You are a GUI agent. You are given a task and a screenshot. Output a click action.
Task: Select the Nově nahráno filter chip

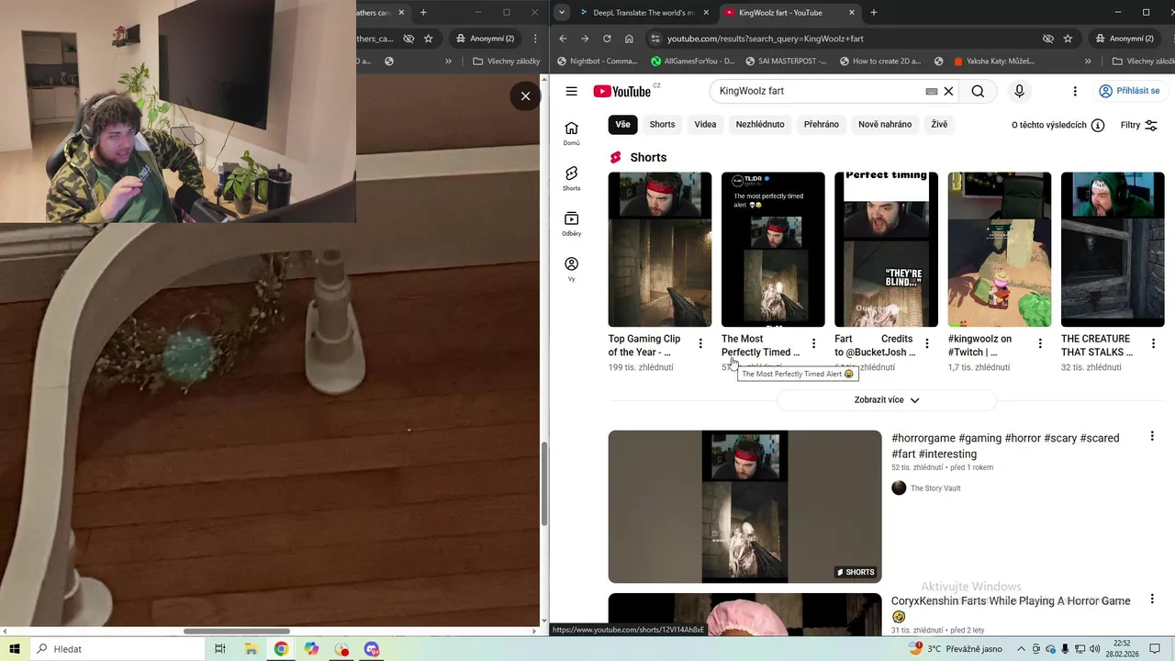885,125
